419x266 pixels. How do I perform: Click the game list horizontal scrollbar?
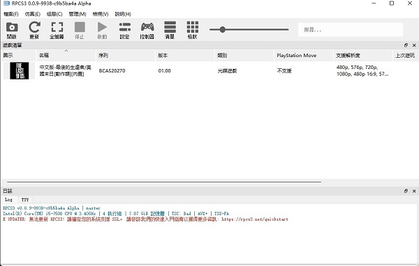pos(164,182)
